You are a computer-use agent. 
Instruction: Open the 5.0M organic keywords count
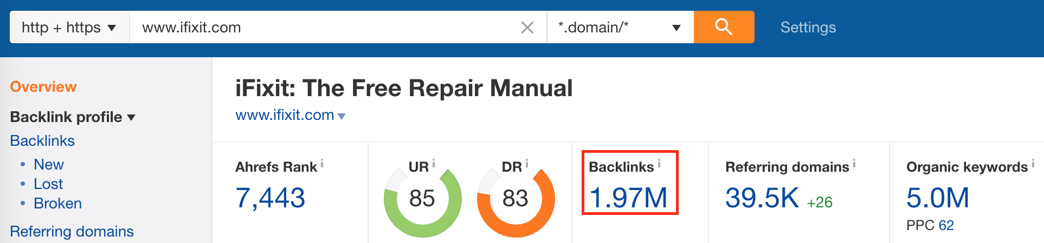tap(938, 198)
